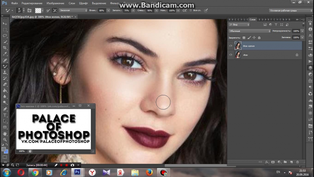Image resolution: width=314 pixels, height=177 pixels.
Task: Select the Lasso tool
Action: (x=5, y=36)
